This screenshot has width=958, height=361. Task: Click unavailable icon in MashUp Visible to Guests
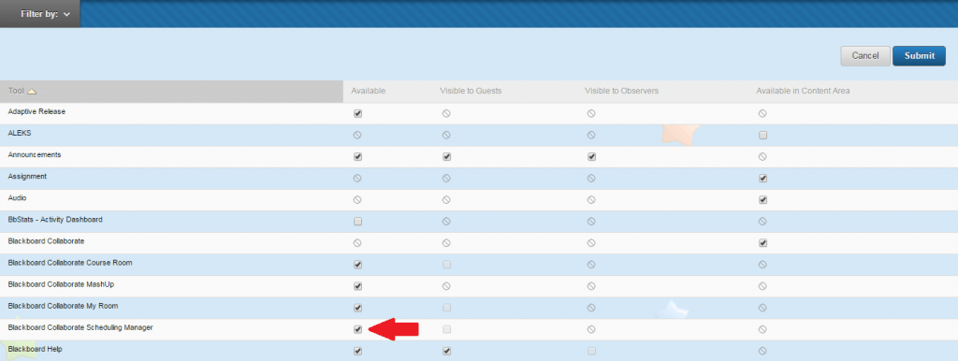[446, 286]
